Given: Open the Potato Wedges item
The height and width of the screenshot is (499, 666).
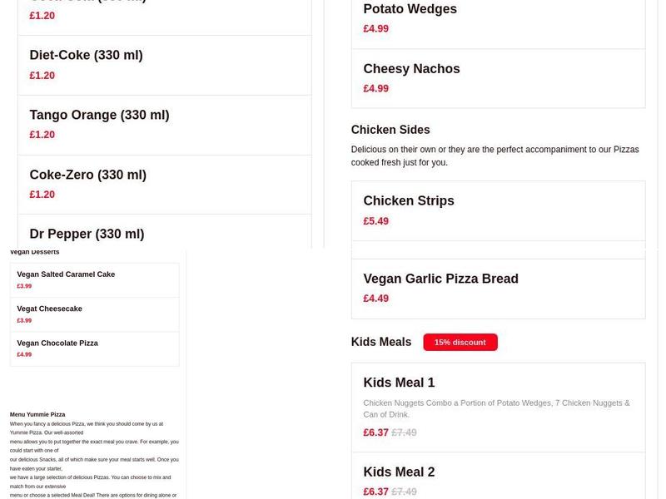Looking at the screenshot, I should (410, 9).
